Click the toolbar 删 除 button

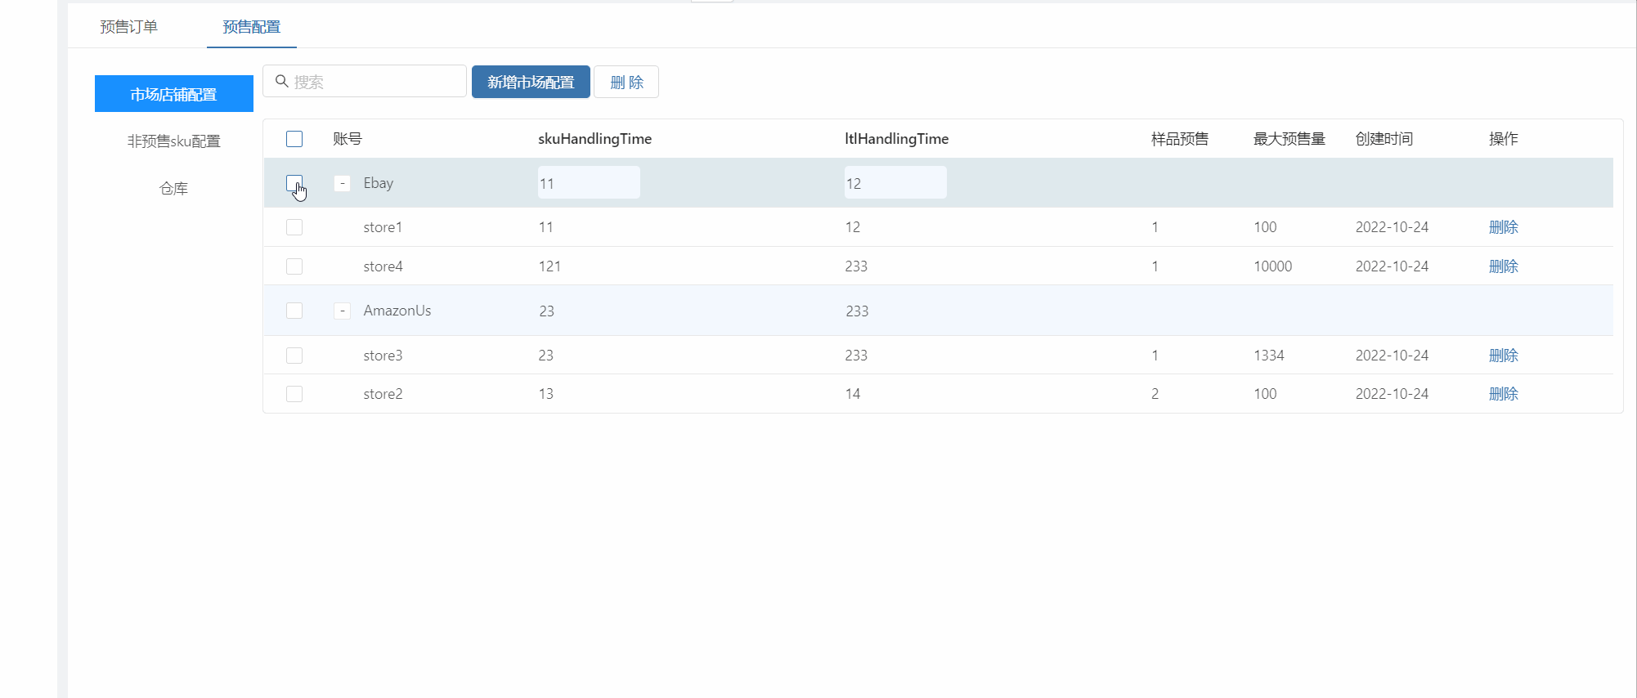[626, 82]
